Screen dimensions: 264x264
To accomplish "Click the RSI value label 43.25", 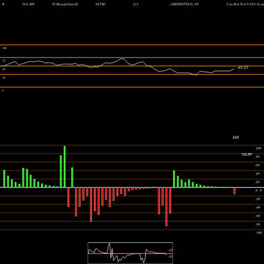I will 243,68.
